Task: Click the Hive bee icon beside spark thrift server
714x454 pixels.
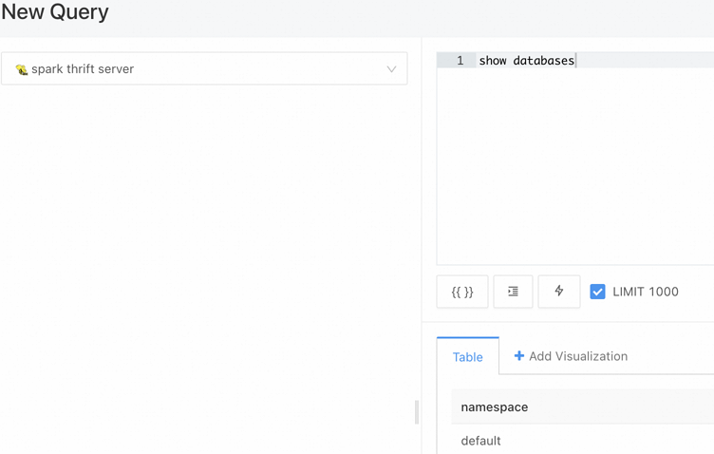Action: point(22,69)
